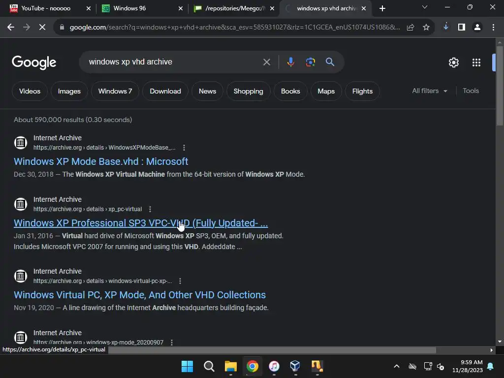Open options for the xp_pc-virtual result
The image size is (504, 378).
pos(150,209)
